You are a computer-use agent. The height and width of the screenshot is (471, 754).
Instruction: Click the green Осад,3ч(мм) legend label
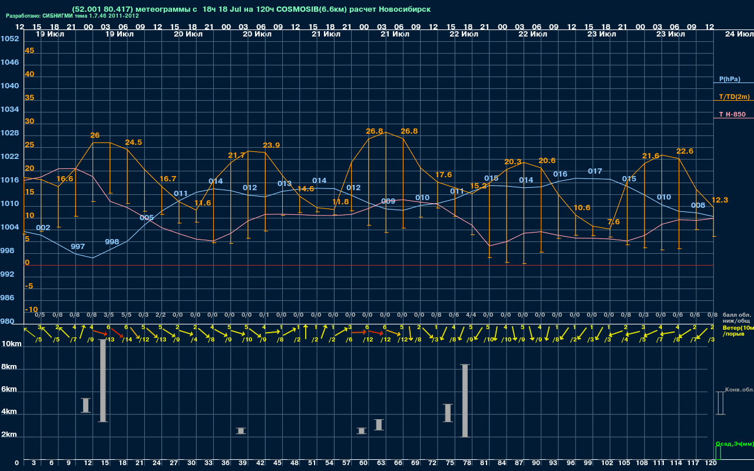(735, 443)
